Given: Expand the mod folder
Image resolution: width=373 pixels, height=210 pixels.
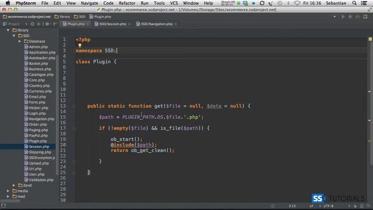Looking at the screenshot, I should click(x=8, y=197).
